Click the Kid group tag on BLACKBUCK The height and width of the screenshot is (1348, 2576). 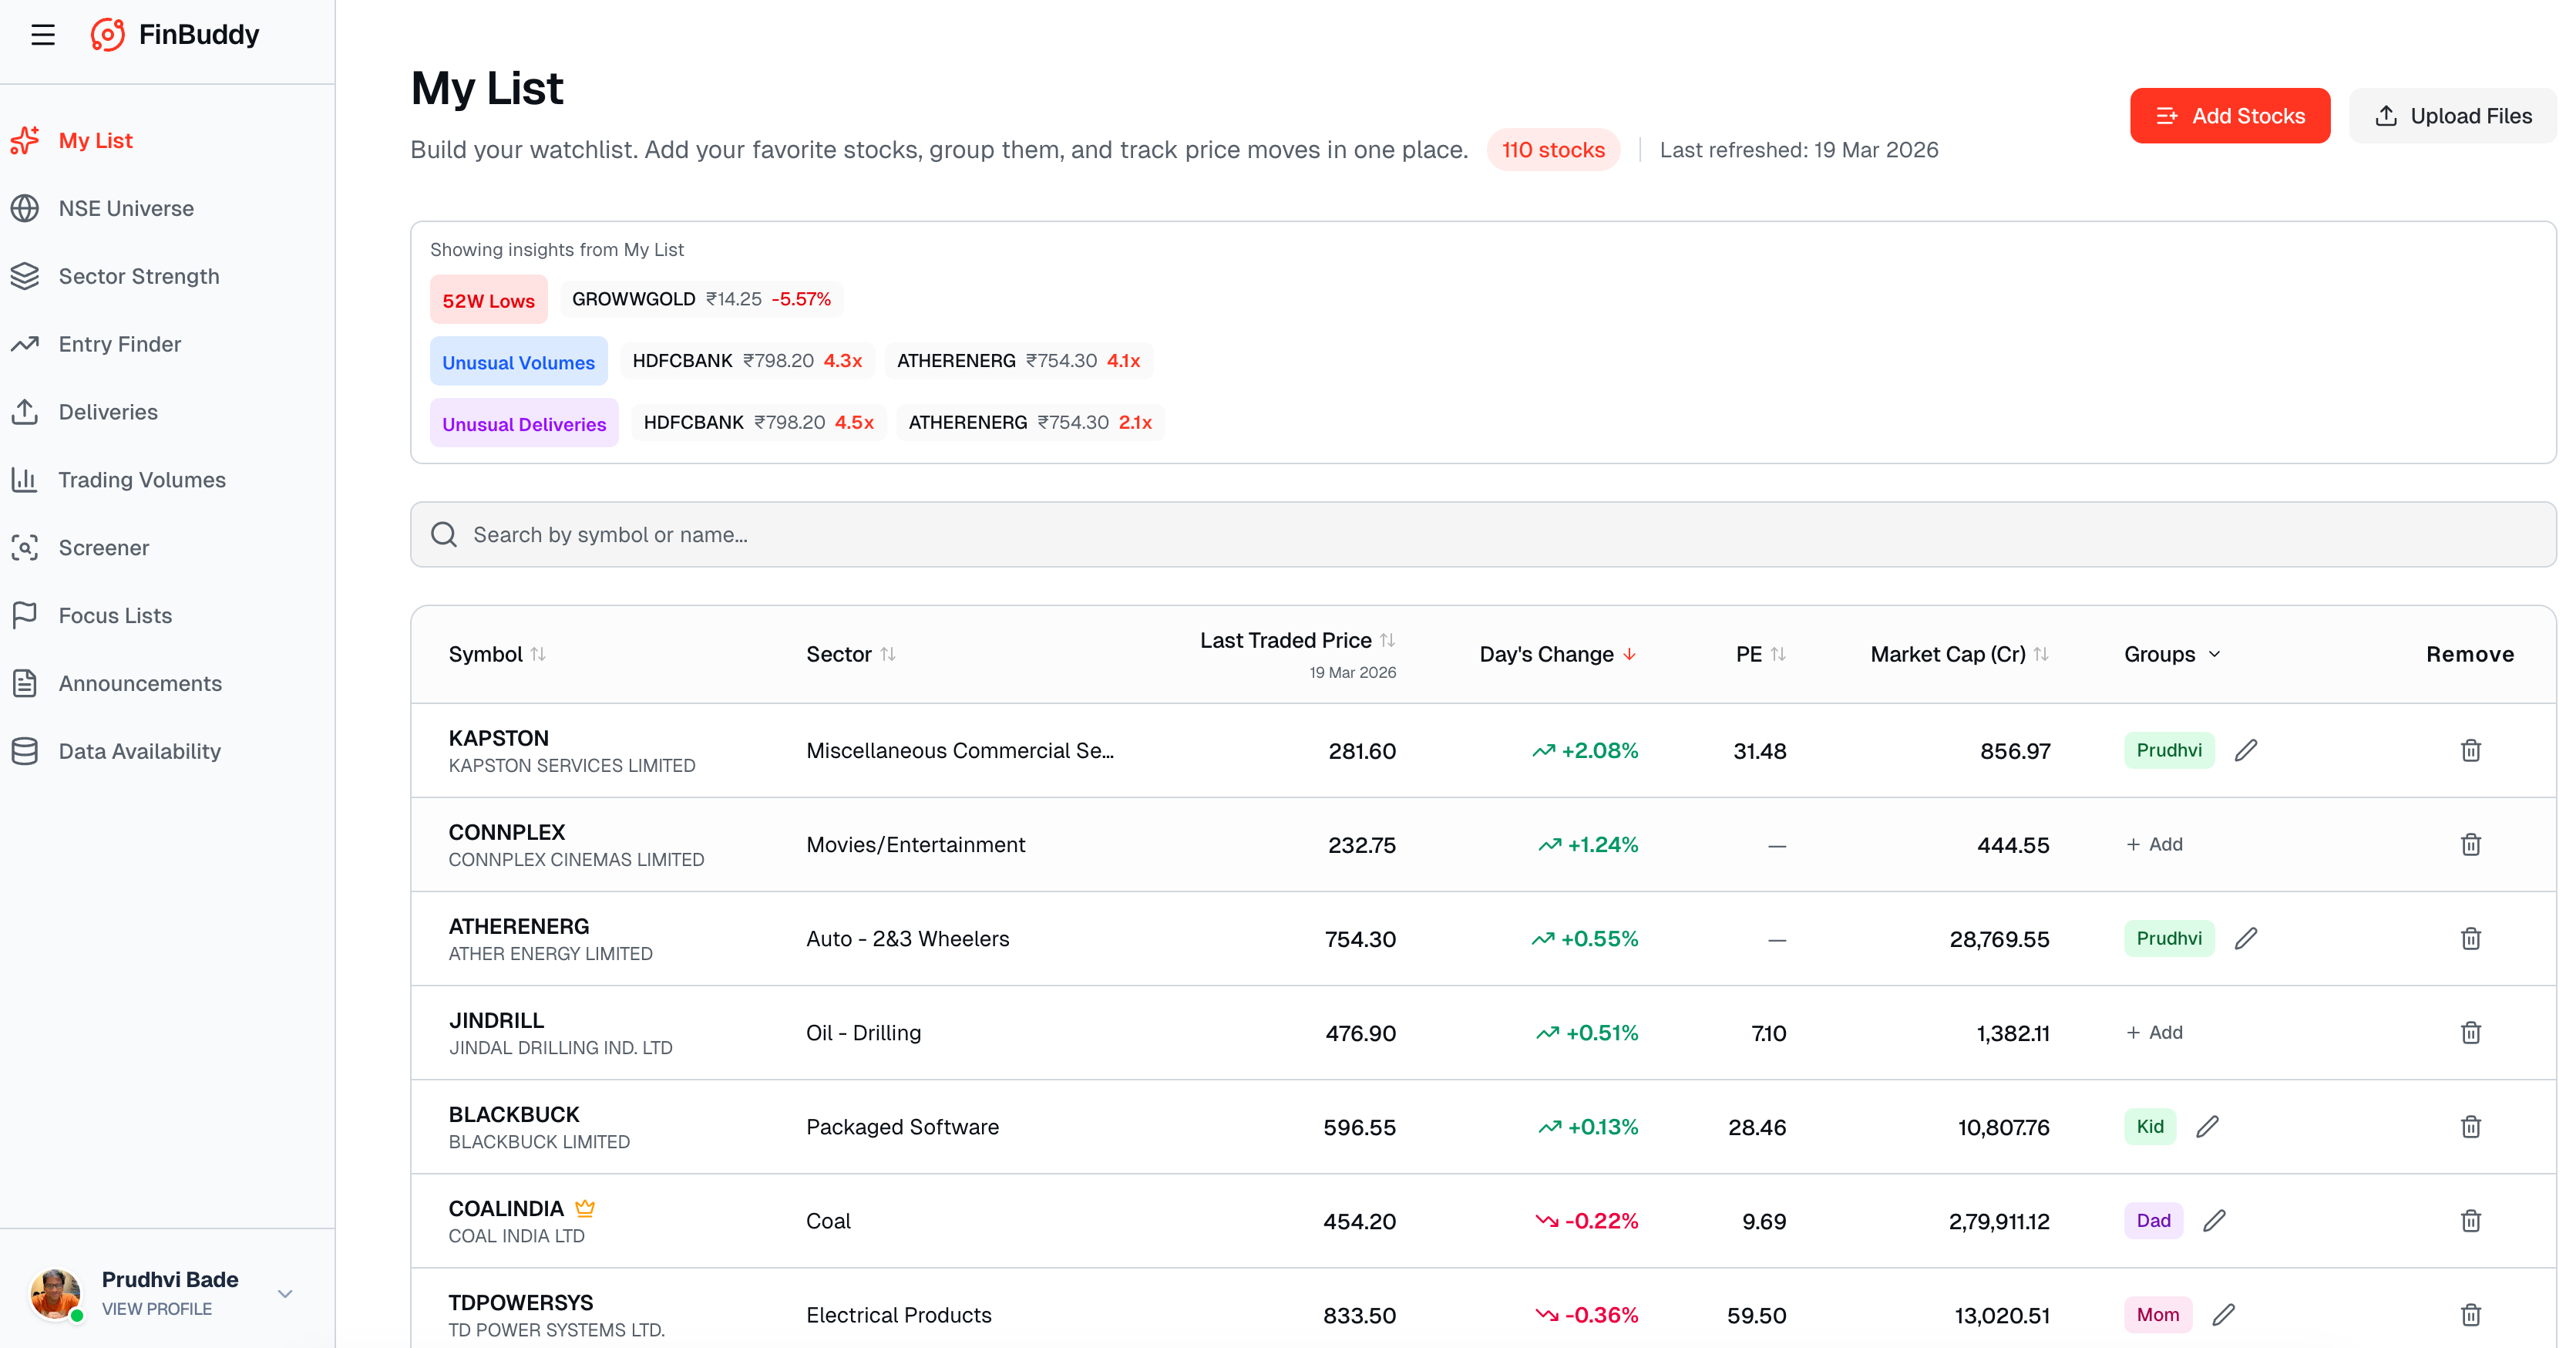click(x=2150, y=1127)
